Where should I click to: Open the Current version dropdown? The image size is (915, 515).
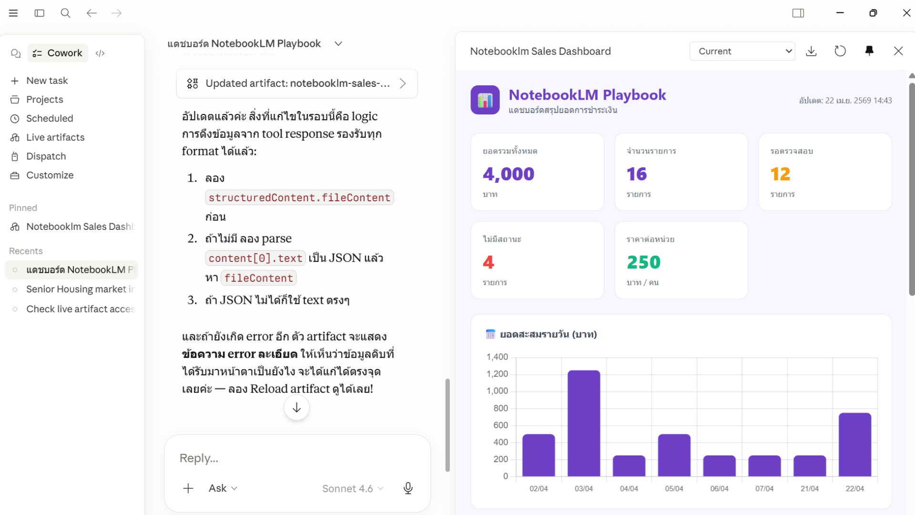(x=742, y=51)
